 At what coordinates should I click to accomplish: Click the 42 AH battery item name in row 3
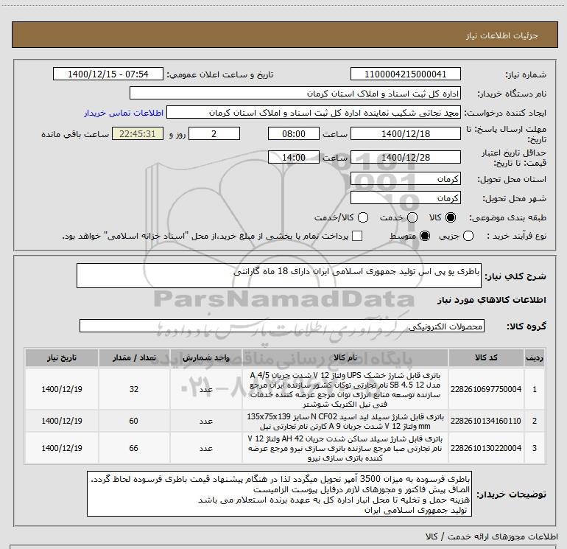tap(345, 448)
